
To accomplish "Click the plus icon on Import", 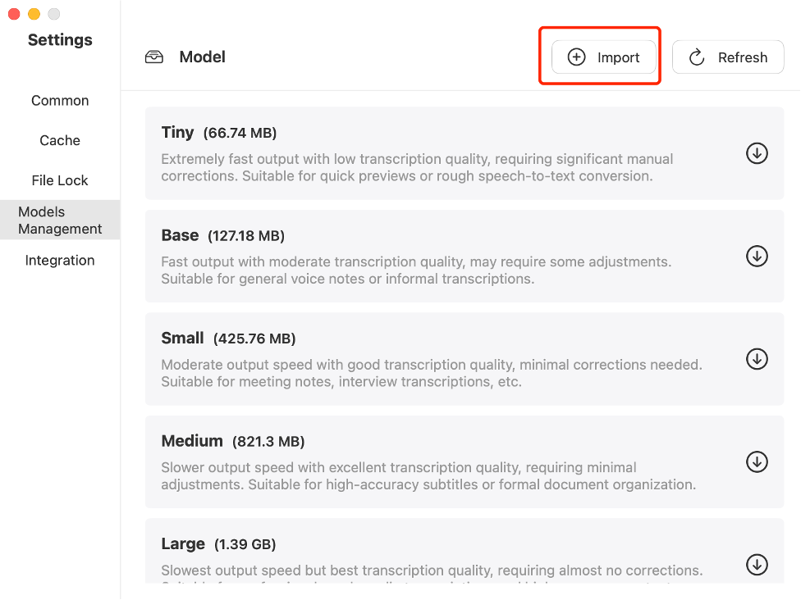I will click(577, 57).
